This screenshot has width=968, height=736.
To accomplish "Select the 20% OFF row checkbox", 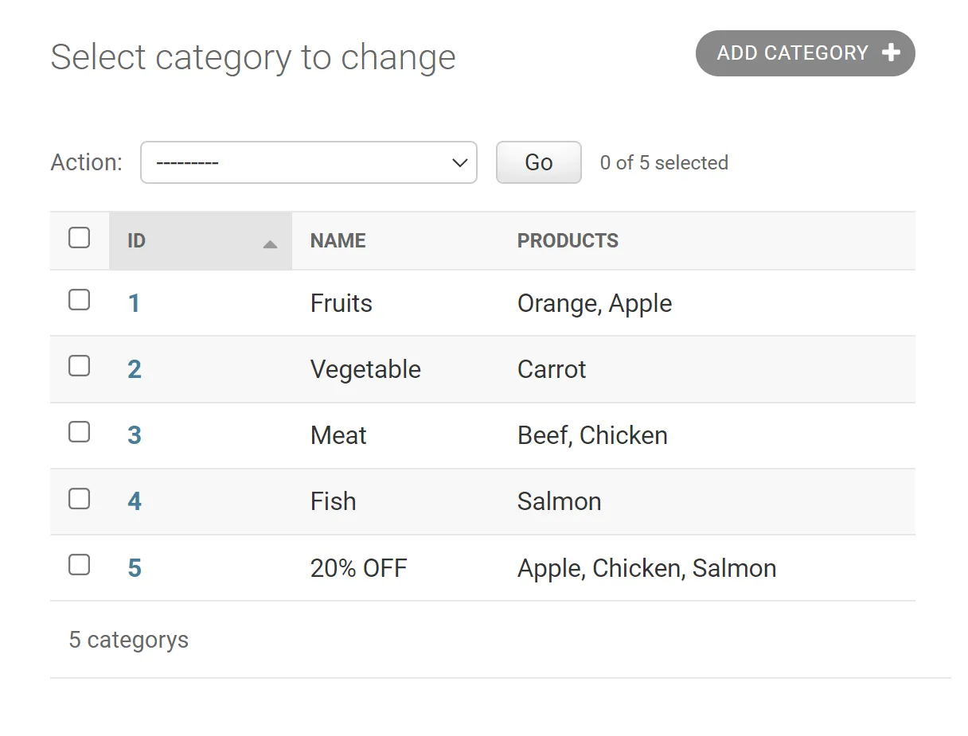I will point(80,565).
